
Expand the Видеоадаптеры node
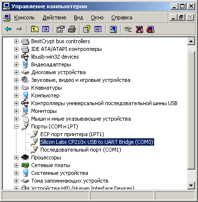click(16, 64)
